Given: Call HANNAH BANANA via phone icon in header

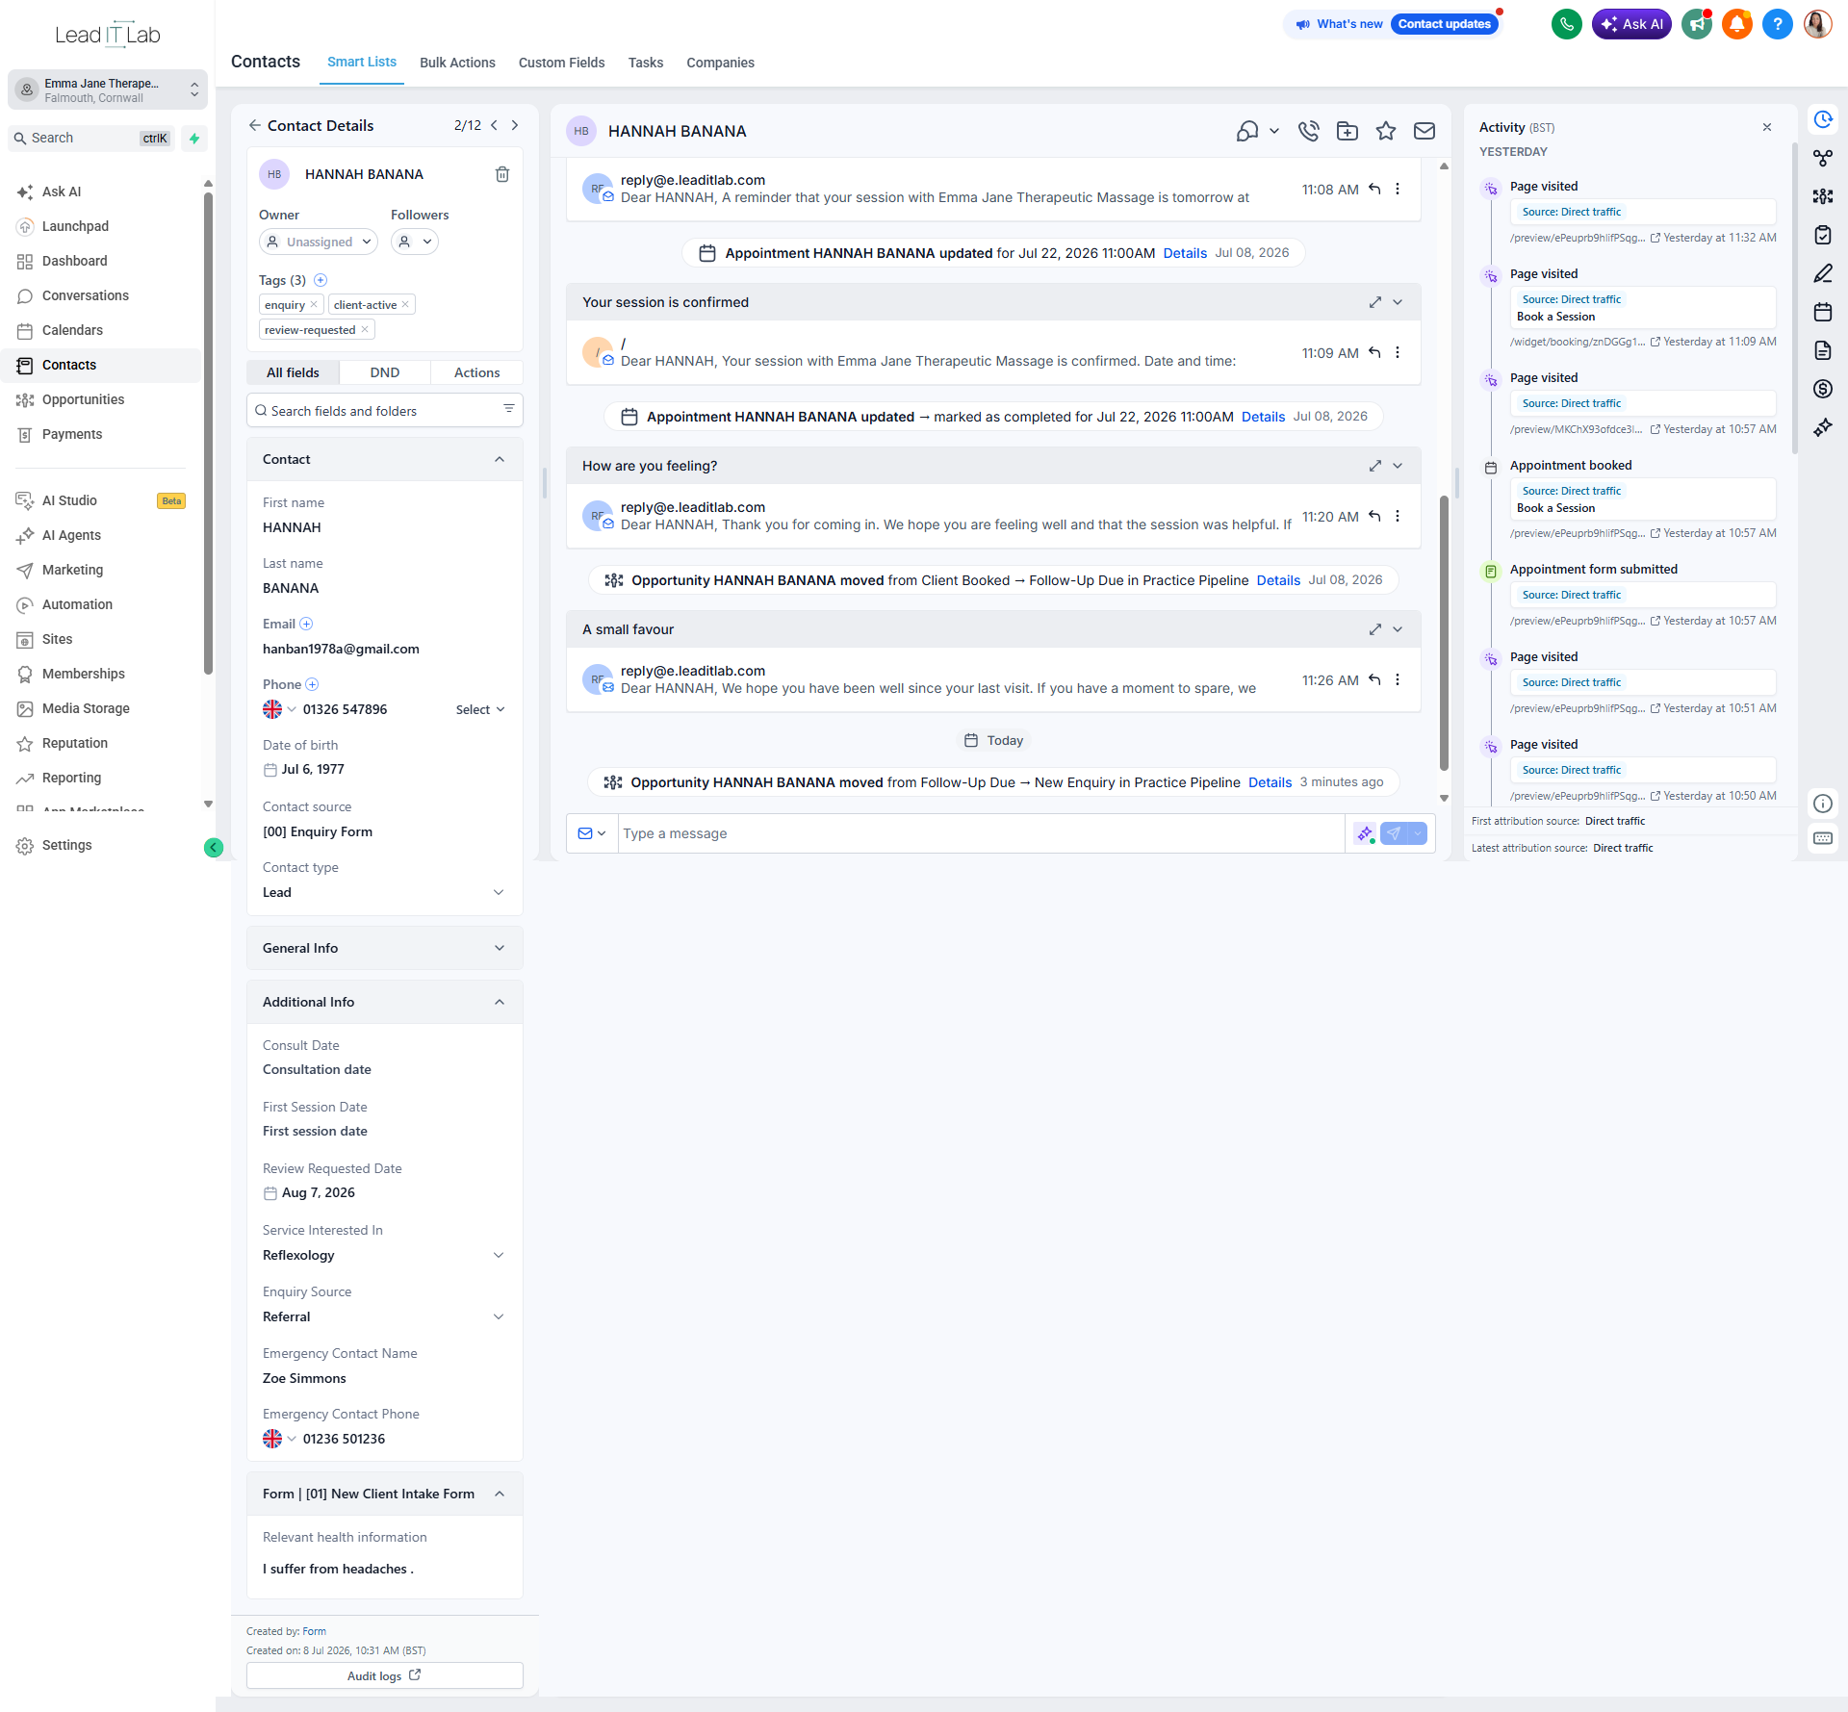Looking at the screenshot, I should point(1308,131).
